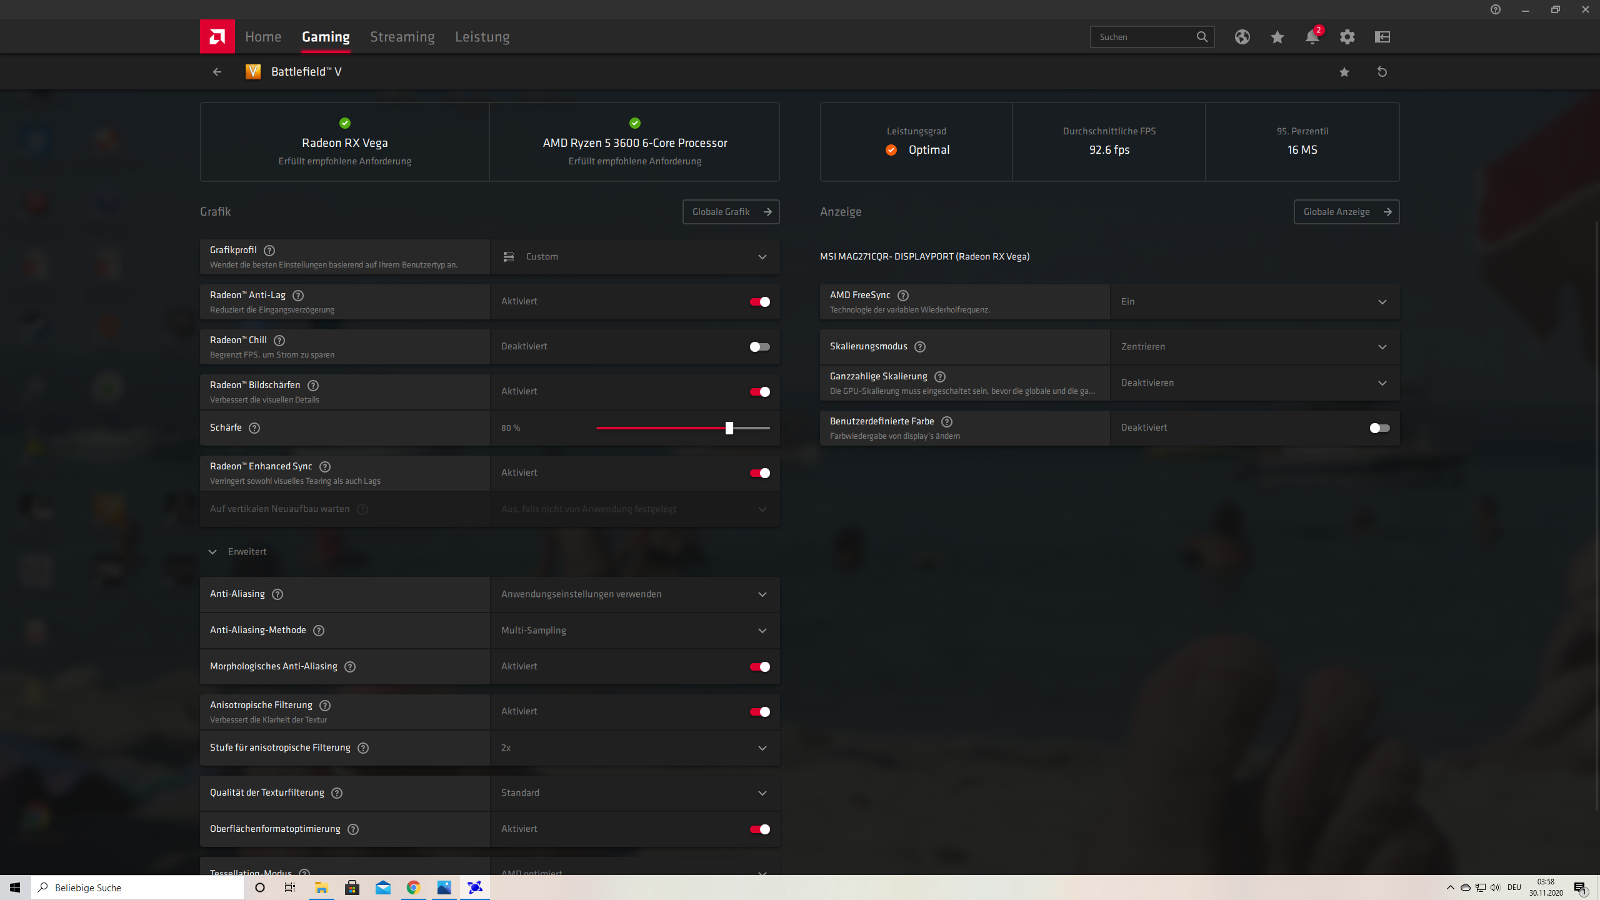Expand AMD FreeSync dropdown

click(1254, 302)
